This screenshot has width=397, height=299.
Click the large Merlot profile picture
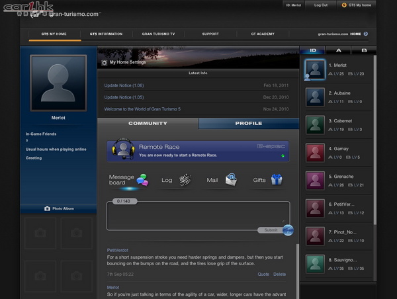(58, 83)
